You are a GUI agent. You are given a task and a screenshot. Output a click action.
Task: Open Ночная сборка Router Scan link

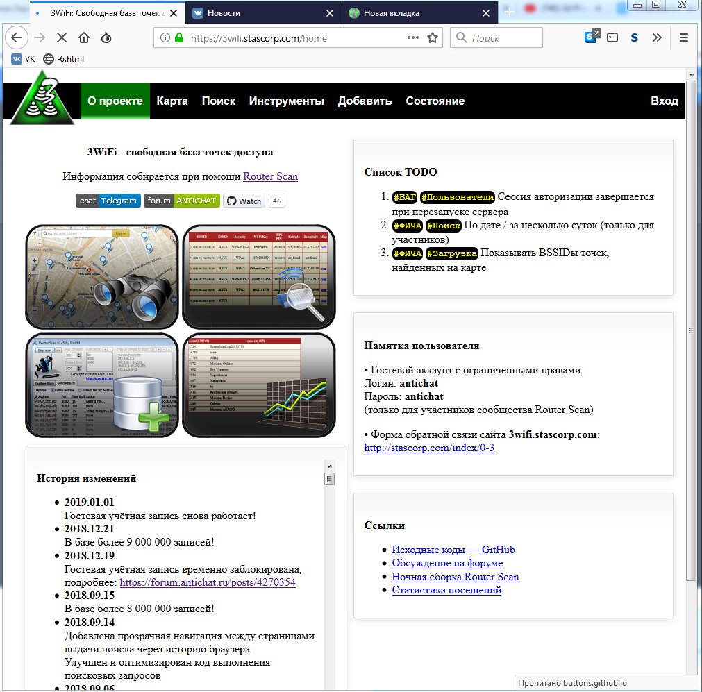[x=456, y=577]
